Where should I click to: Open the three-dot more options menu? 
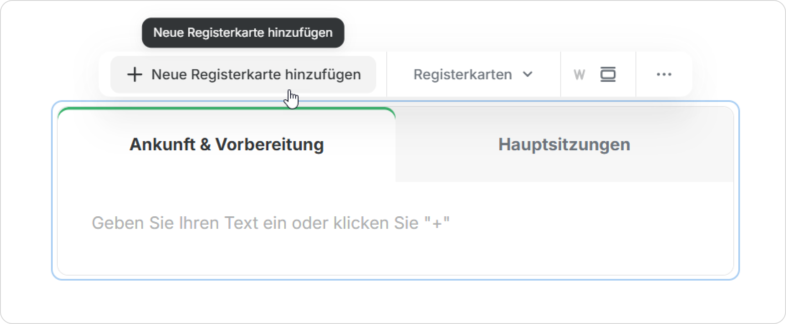click(664, 75)
